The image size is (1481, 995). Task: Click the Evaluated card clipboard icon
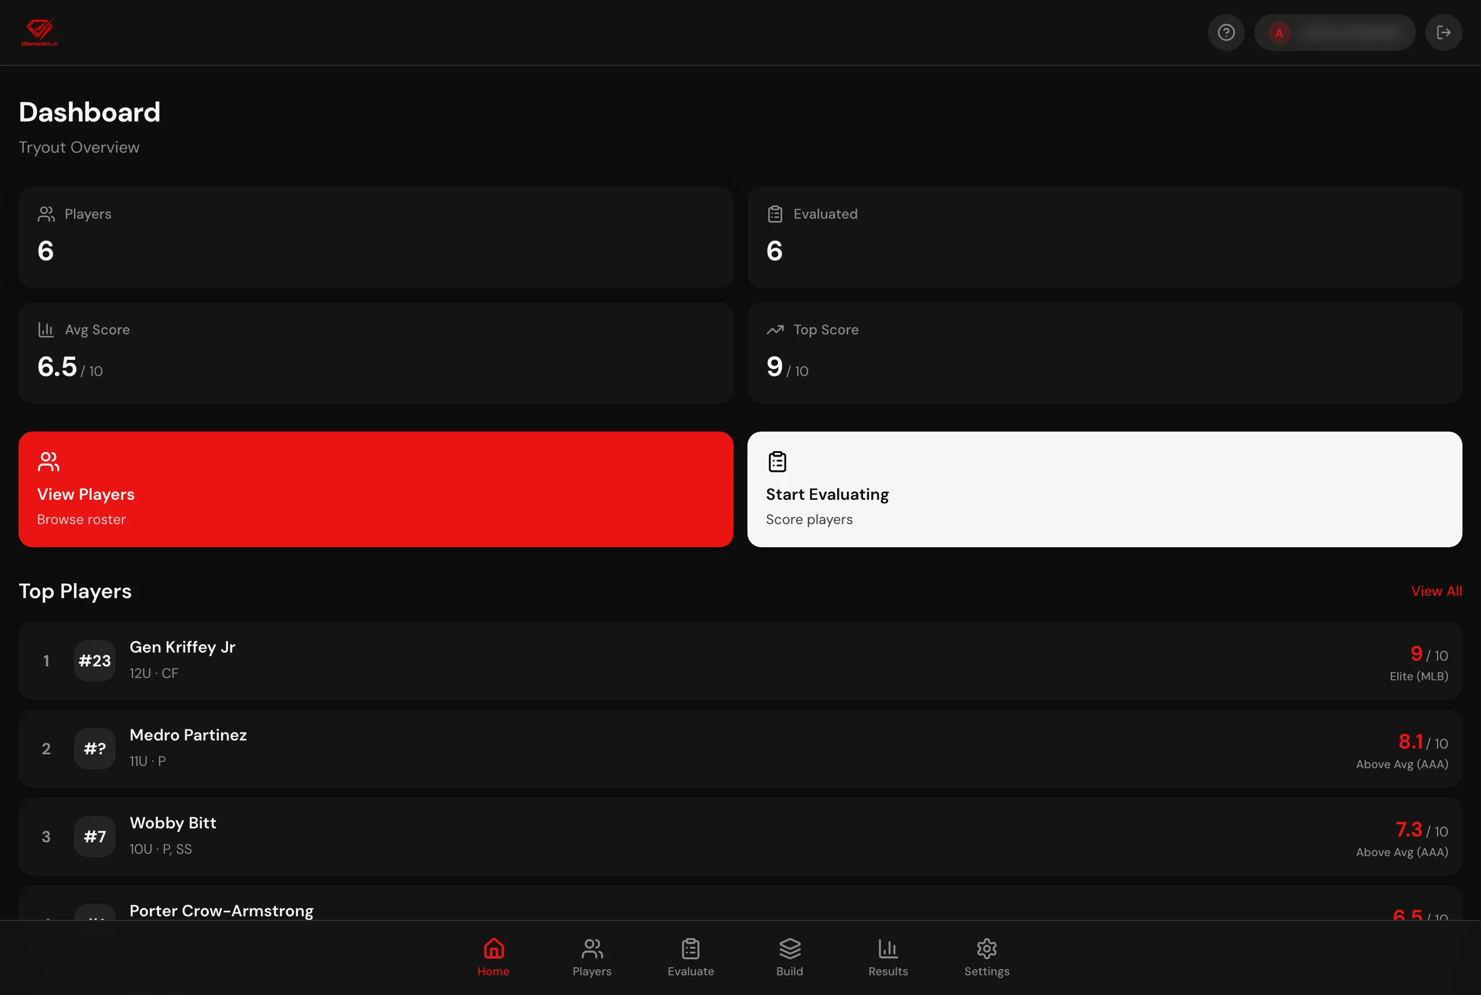pyautogui.click(x=775, y=215)
